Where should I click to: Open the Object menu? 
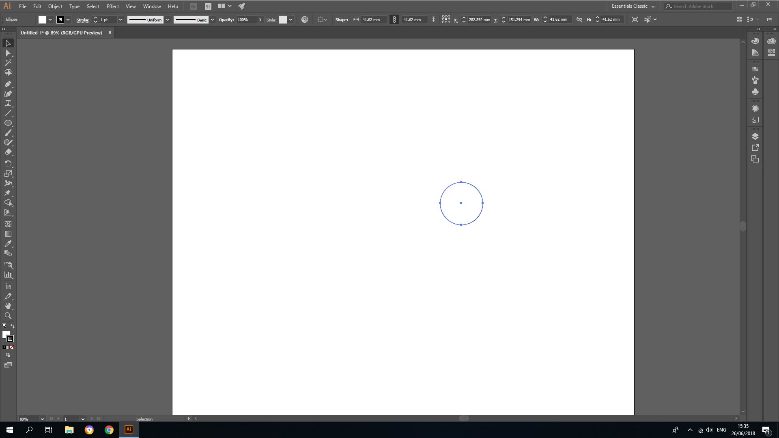[x=55, y=6]
